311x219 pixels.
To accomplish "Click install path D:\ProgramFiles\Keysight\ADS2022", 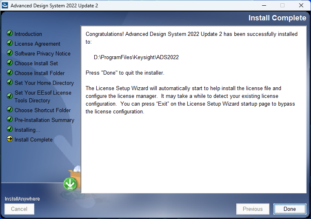I will [136, 58].
